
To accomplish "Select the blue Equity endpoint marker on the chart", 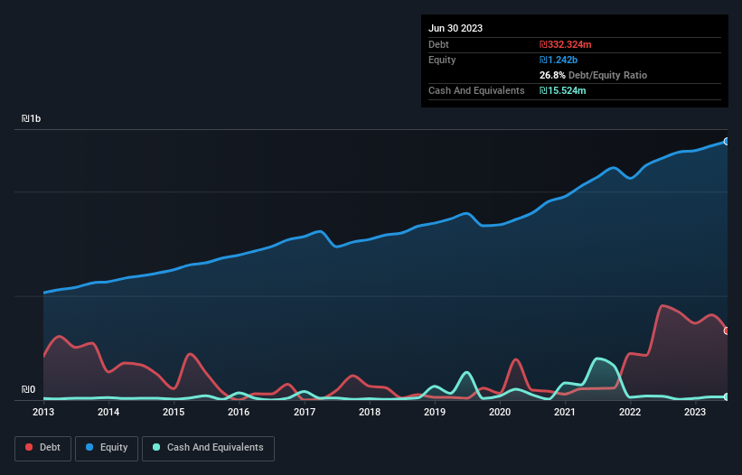I will [x=727, y=141].
